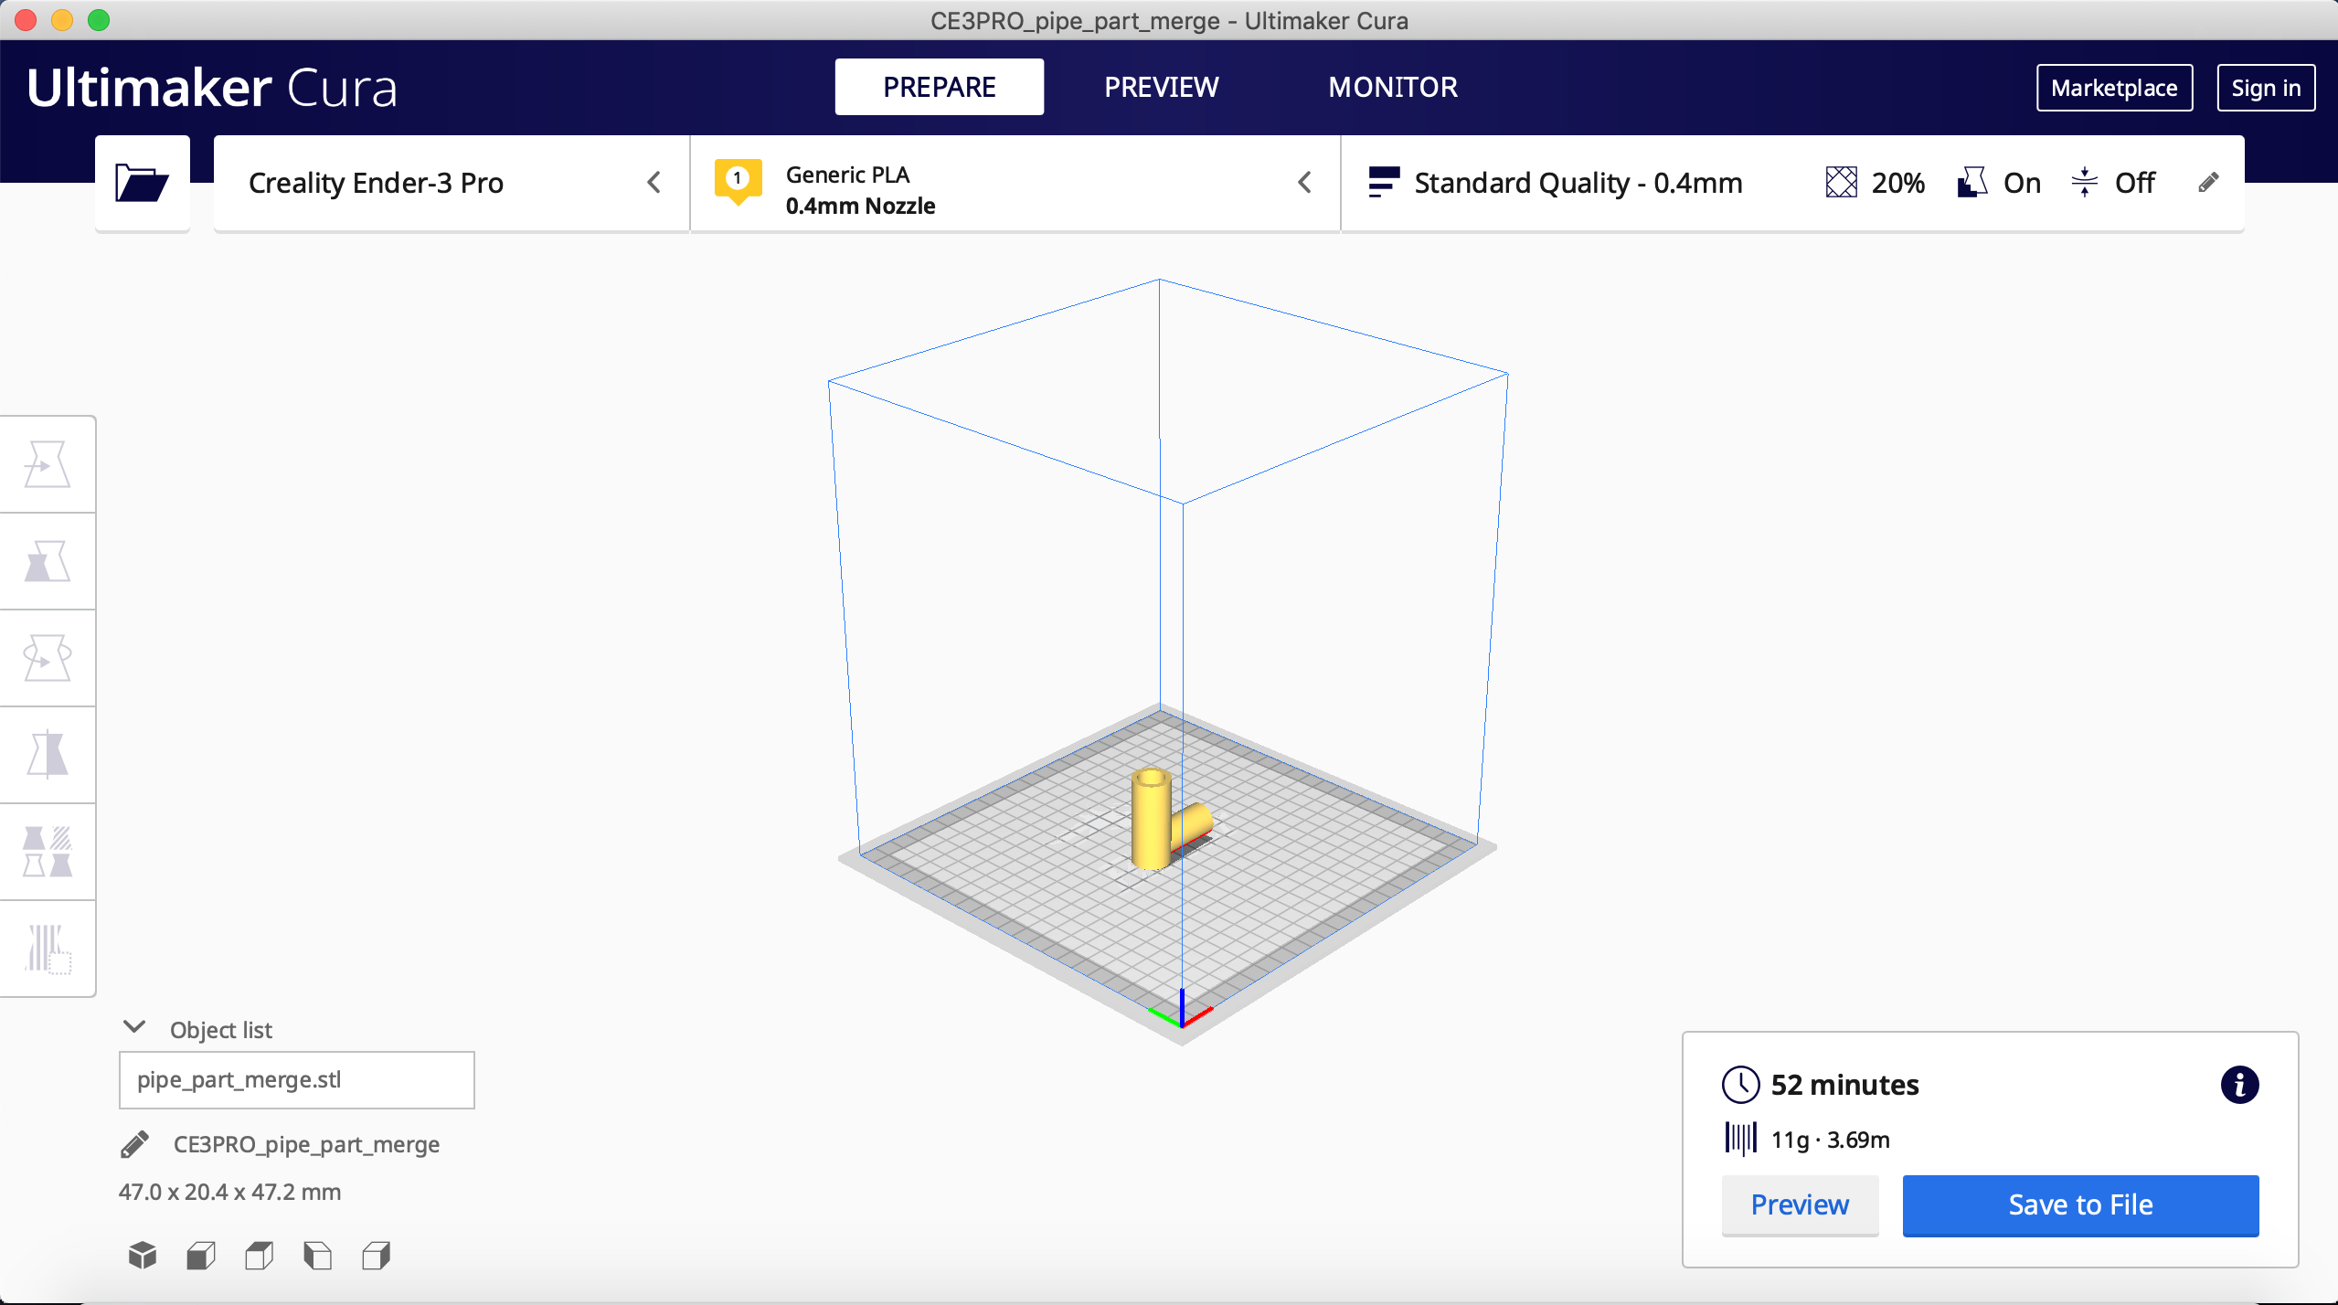Click the print time clock icon
The height and width of the screenshot is (1305, 2338).
click(x=1740, y=1085)
